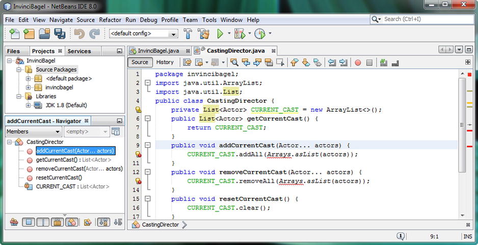The width and height of the screenshot is (478, 245).
Task: Open the empty filter combo in Navigator
Action: (x=87, y=132)
